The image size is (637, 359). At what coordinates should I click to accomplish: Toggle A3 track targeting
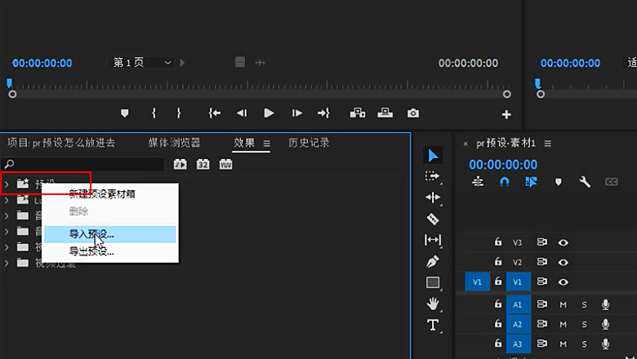pos(518,344)
